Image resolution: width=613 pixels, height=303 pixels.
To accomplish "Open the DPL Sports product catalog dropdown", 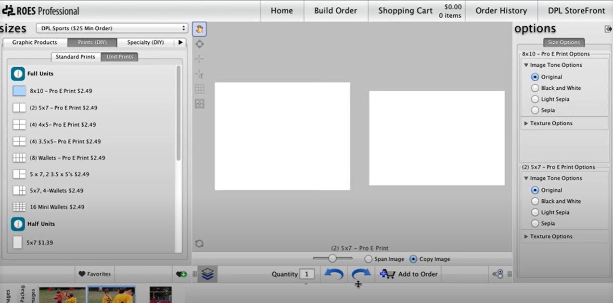I will coord(111,28).
